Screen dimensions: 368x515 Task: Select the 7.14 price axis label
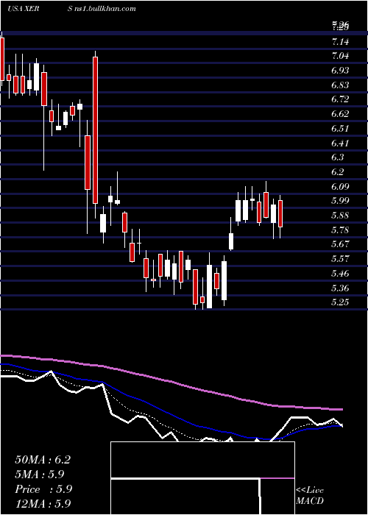340,42
